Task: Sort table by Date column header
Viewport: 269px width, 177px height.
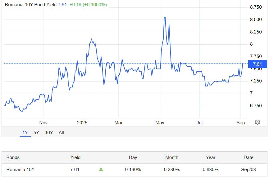Action: (248, 157)
